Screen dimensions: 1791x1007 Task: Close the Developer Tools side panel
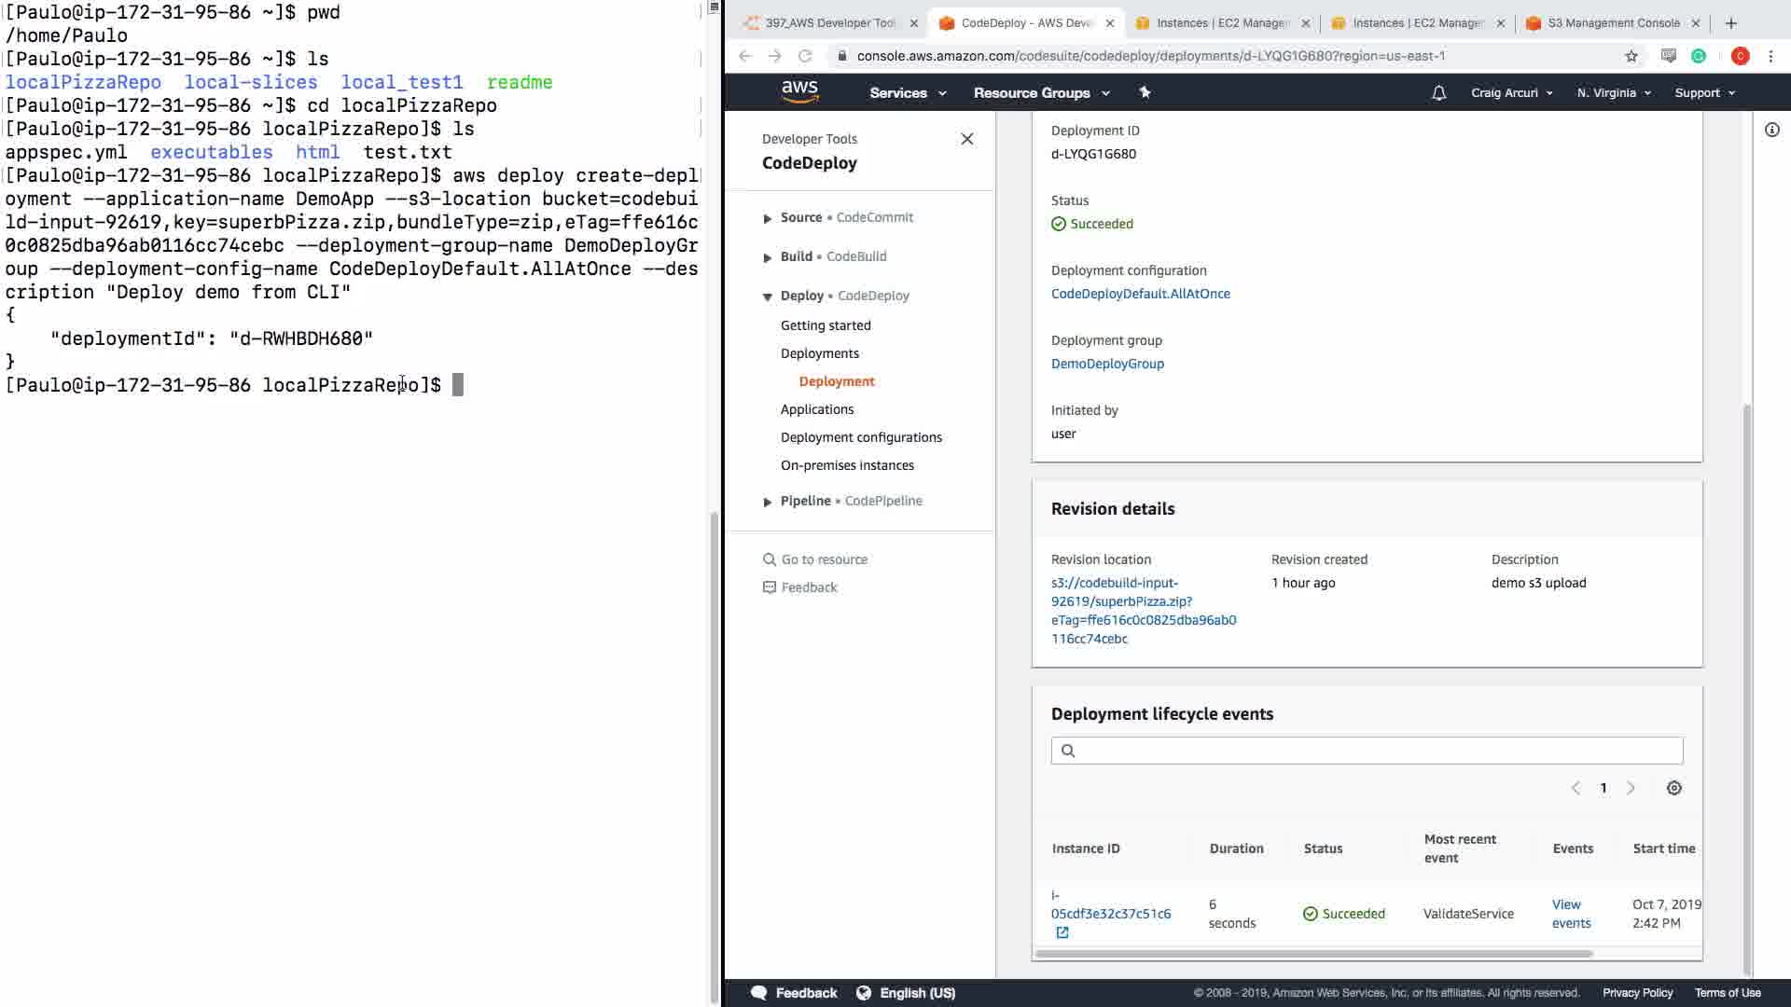pyautogui.click(x=966, y=139)
